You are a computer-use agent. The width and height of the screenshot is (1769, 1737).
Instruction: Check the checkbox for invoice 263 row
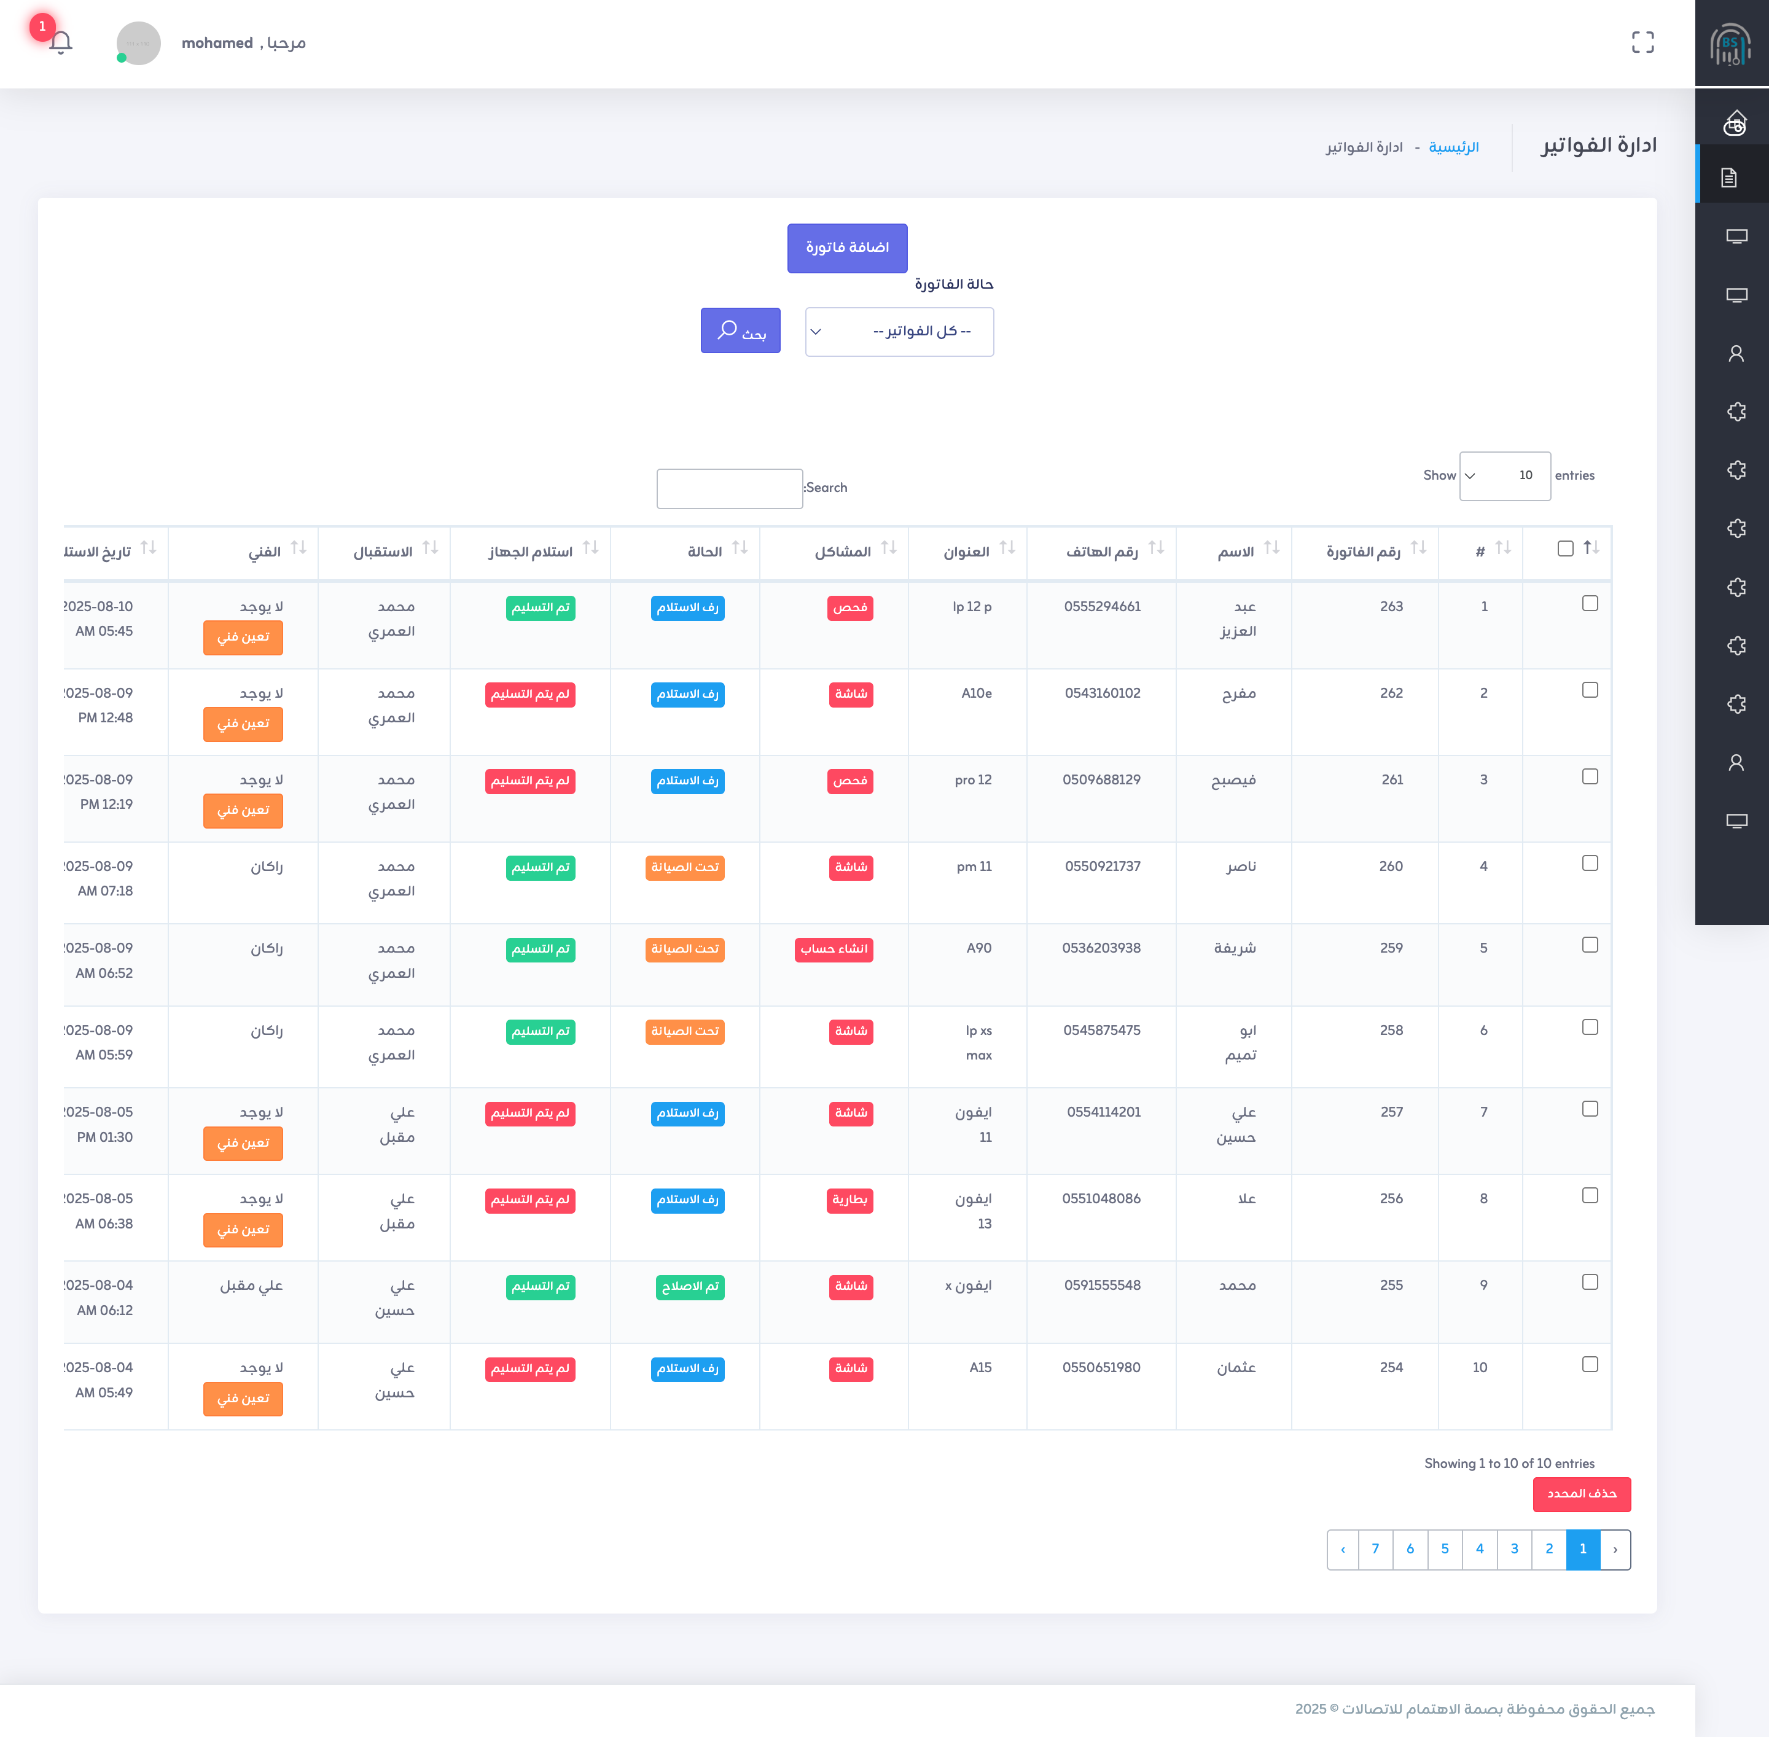(1589, 604)
